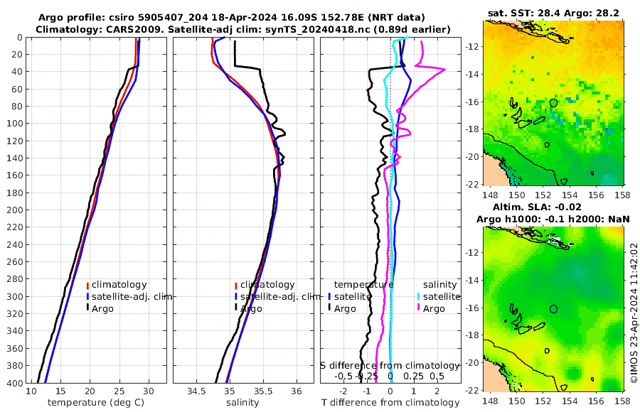Click the 'Altim. SLA: -0.02' map title

(x=537, y=207)
